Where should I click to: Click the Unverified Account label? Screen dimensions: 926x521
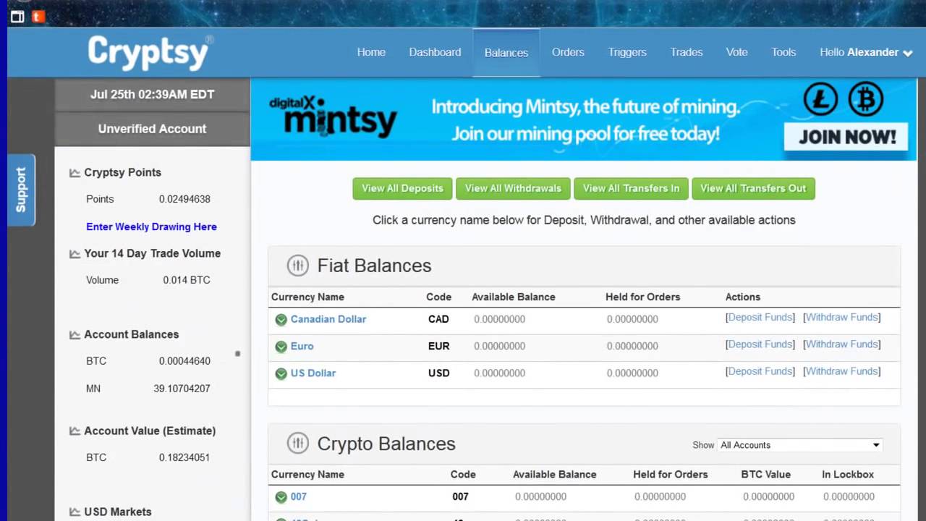click(153, 129)
